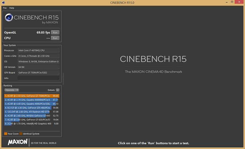Select ranking entry 7 GeForce GT 620

[x=32, y=120]
